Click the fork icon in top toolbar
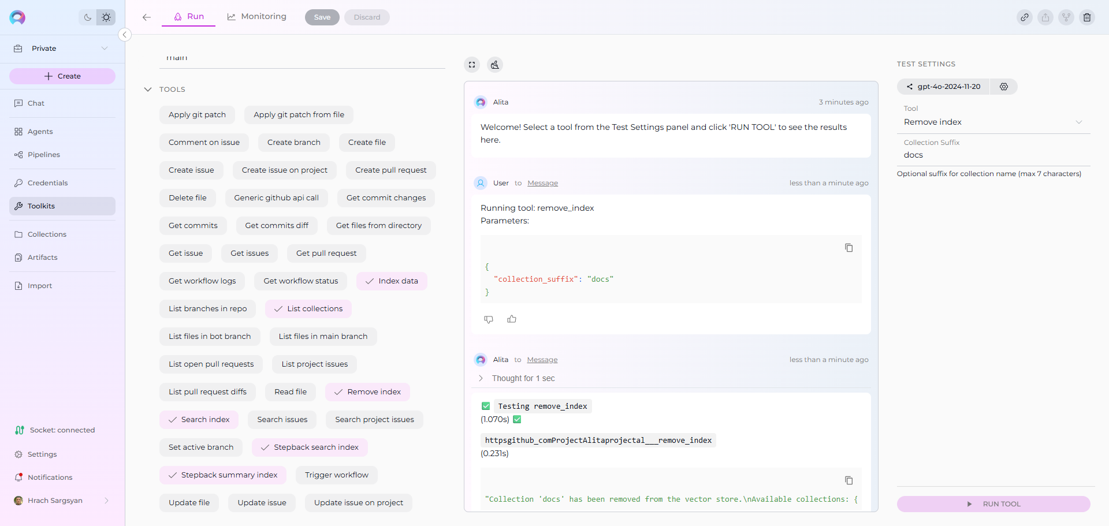Viewport: 1109px width, 526px height. [1066, 17]
